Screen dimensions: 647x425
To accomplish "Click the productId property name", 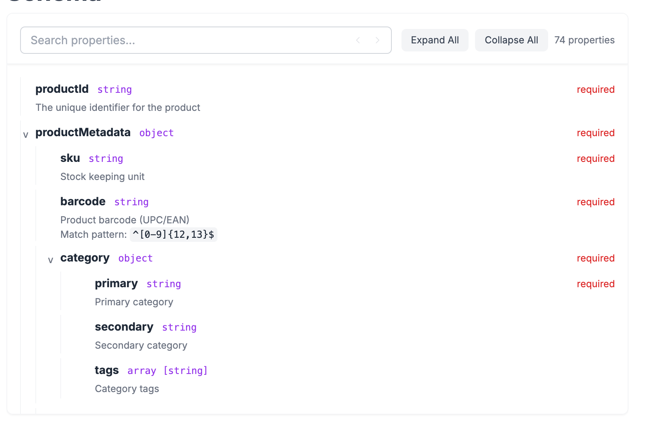I will click(62, 89).
